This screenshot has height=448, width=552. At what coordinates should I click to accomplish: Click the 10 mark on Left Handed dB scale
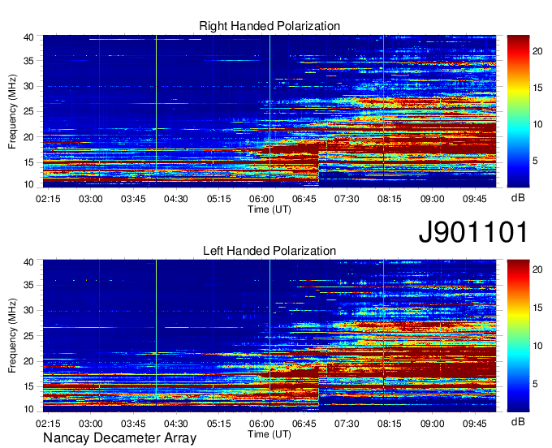[537, 346]
